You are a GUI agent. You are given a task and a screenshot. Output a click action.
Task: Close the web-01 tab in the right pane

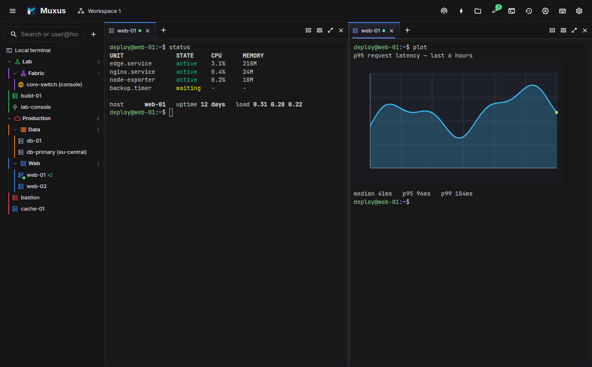tap(391, 31)
